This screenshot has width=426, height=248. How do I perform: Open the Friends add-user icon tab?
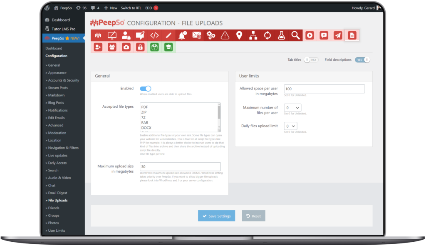pyautogui.click(x=98, y=47)
